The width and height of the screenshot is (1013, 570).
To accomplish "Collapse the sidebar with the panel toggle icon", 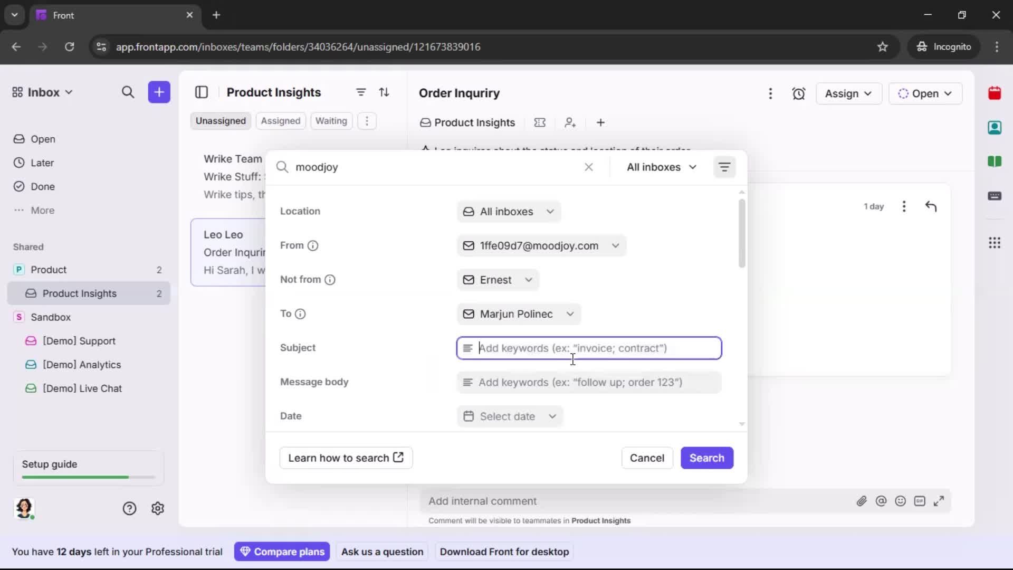I will (202, 92).
